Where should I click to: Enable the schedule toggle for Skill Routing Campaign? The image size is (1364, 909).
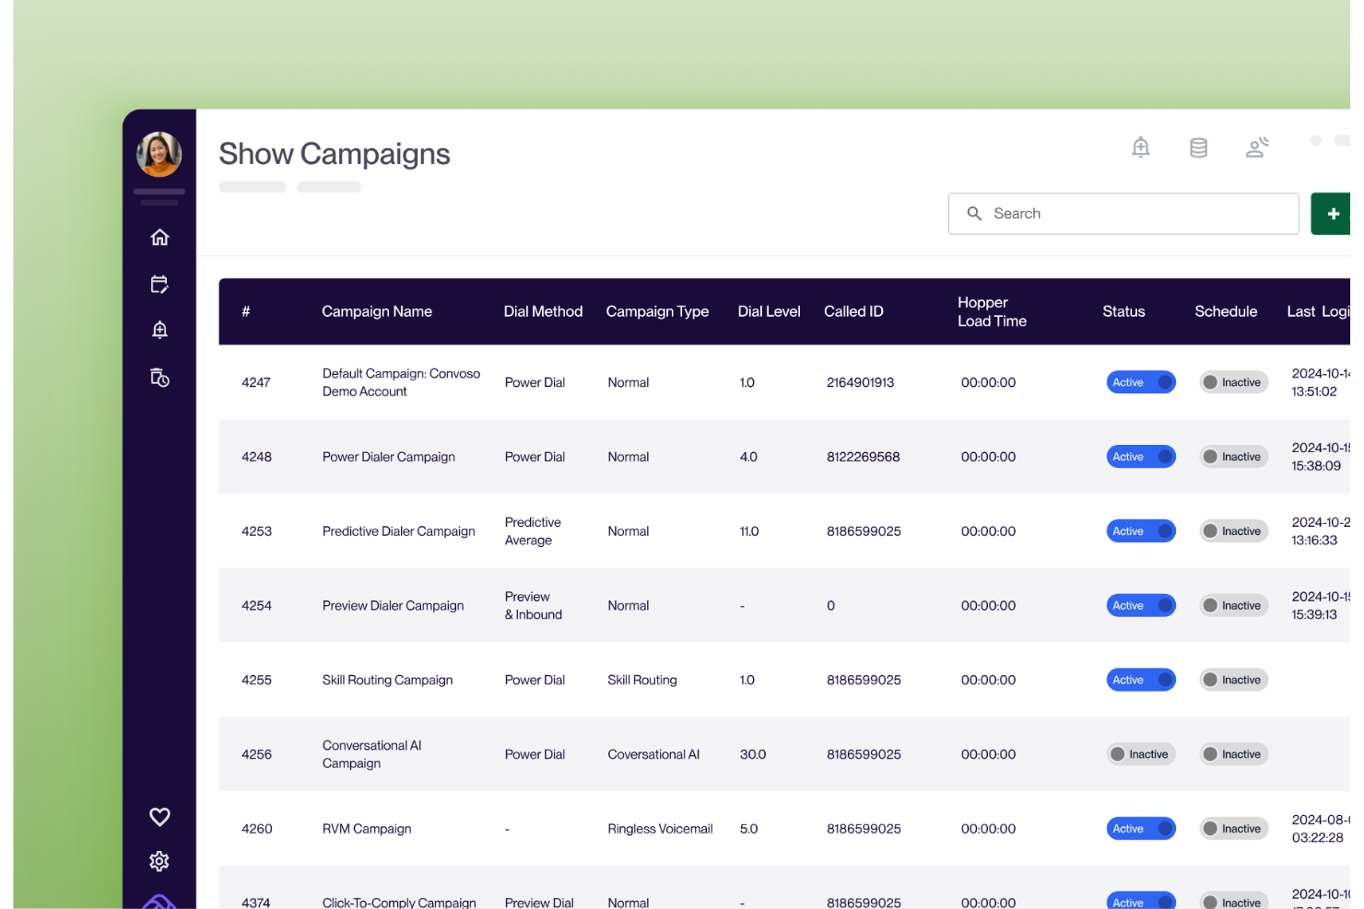[1233, 680]
